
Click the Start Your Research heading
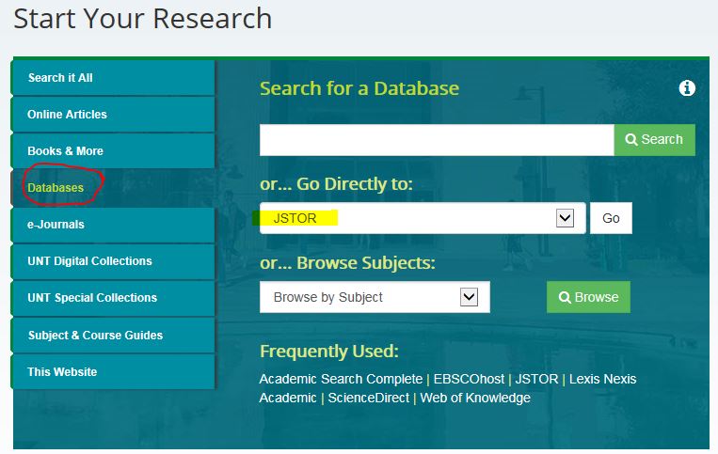[143, 19]
